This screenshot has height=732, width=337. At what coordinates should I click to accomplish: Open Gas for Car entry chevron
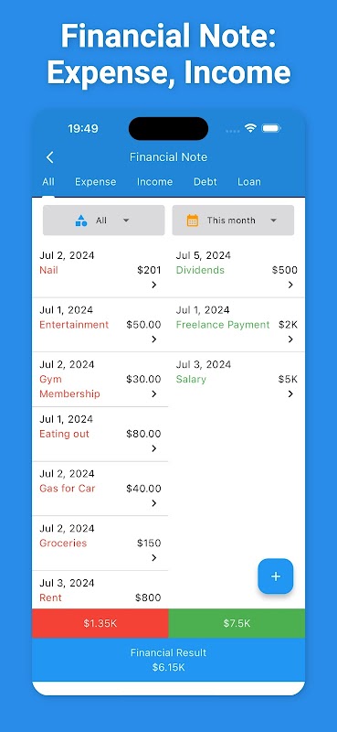[153, 503]
